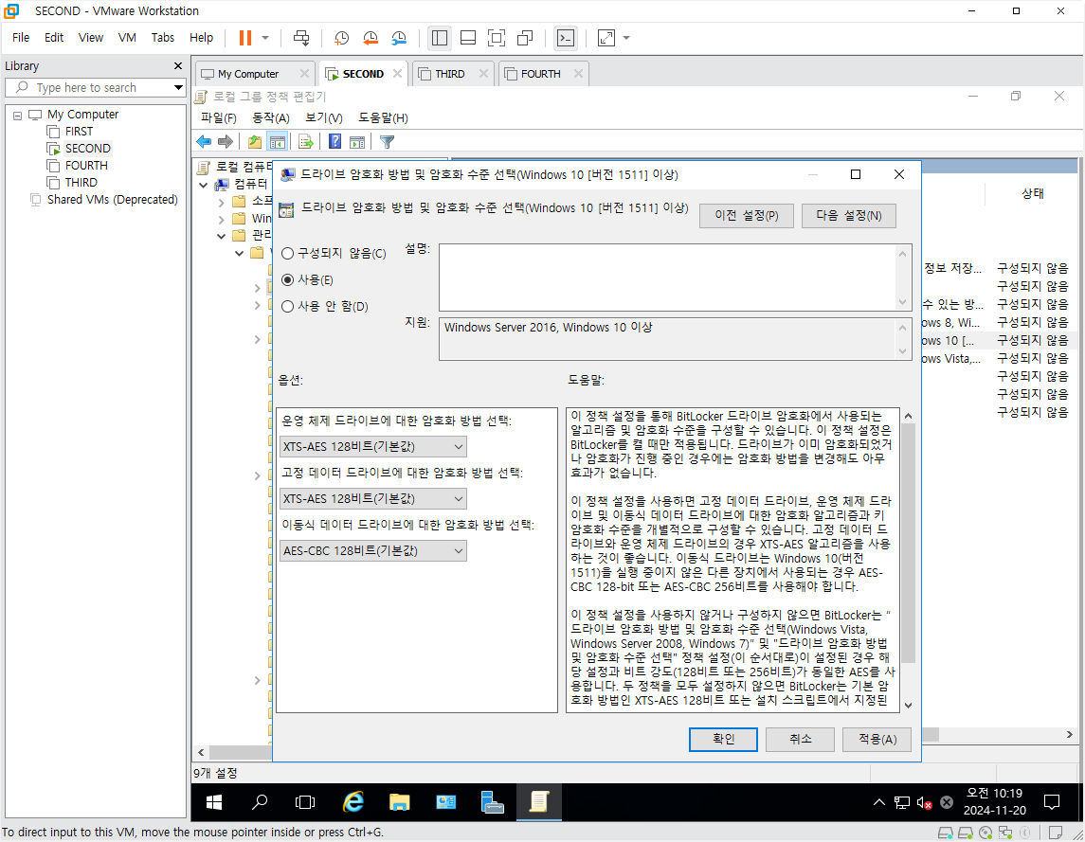The width and height of the screenshot is (1085, 842).
Task: Collapse the My Computer tree node
Action: [17, 115]
